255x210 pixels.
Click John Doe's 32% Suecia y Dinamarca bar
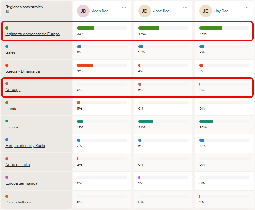pyautogui.click(x=85, y=65)
